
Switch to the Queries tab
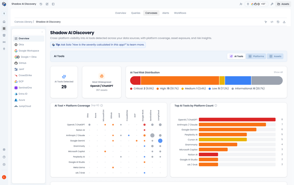pos(136,13)
